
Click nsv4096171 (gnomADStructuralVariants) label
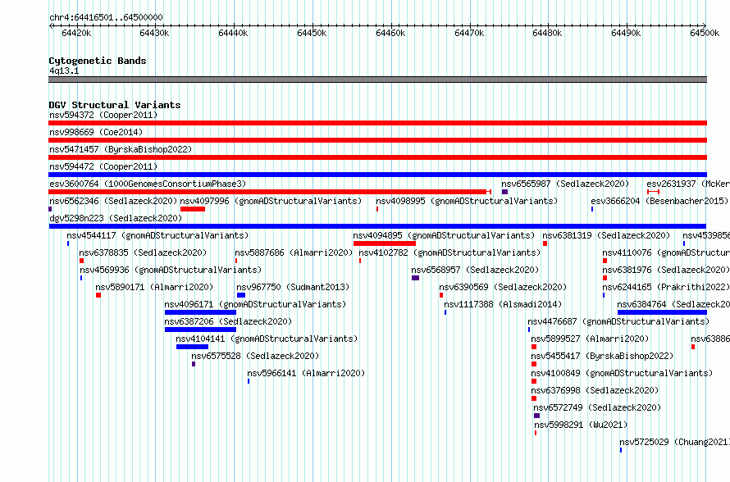(256, 304)
